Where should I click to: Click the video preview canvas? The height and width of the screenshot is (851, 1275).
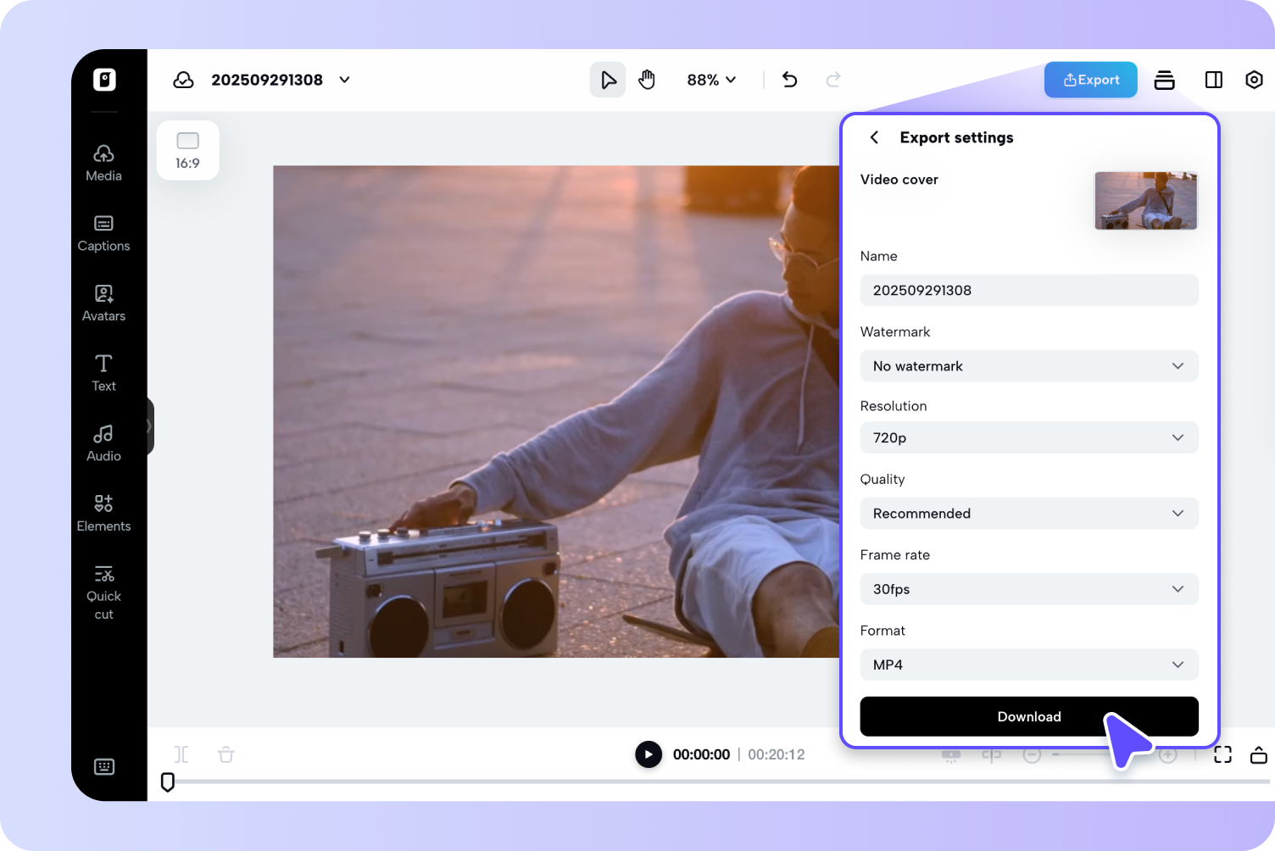pyautogui.click(x=556, y=411)
